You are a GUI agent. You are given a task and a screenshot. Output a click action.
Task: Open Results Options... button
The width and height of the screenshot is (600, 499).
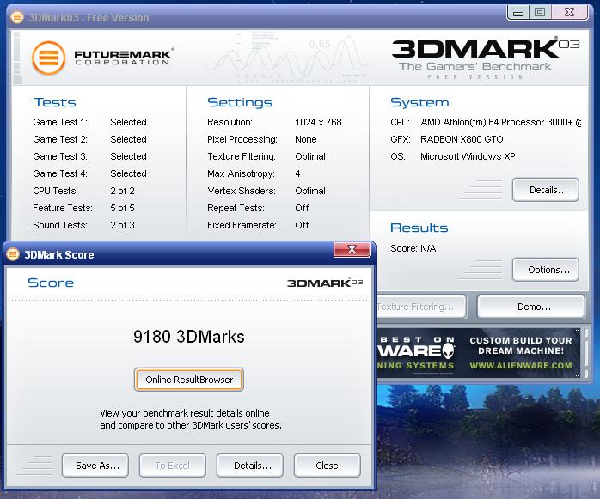[546, 270]
